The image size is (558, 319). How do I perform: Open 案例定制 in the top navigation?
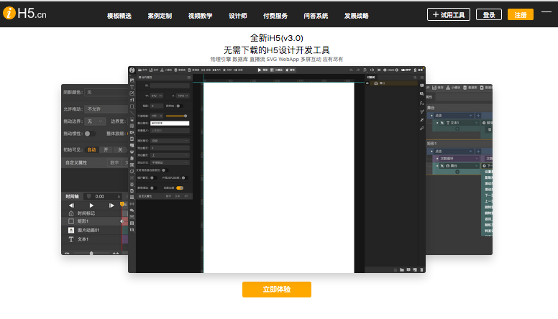pos(160,16)
